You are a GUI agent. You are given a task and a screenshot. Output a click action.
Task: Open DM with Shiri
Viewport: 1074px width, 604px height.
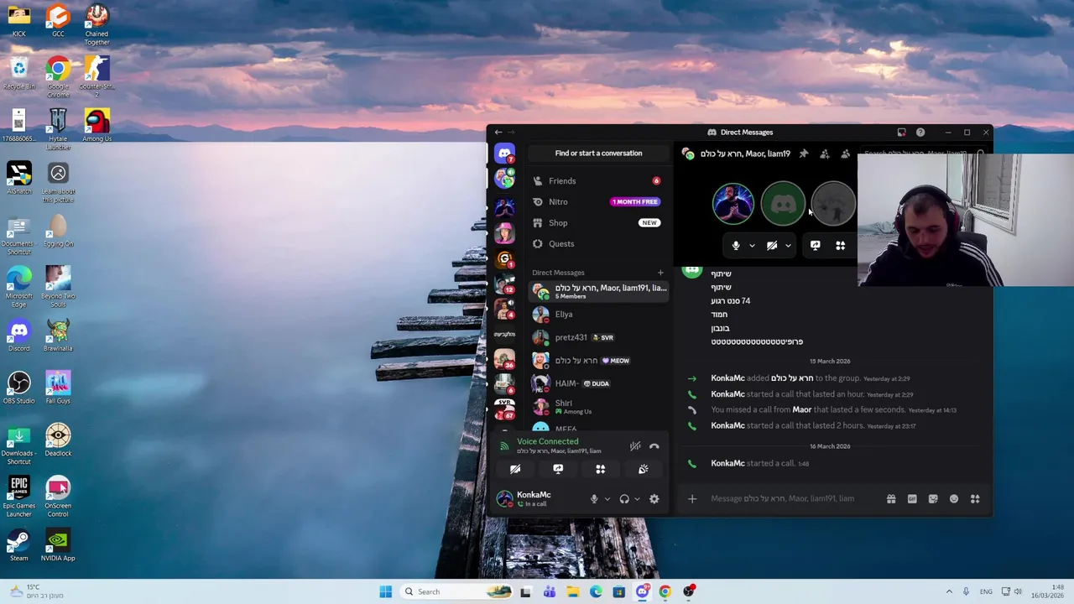(x=598, y=407)
